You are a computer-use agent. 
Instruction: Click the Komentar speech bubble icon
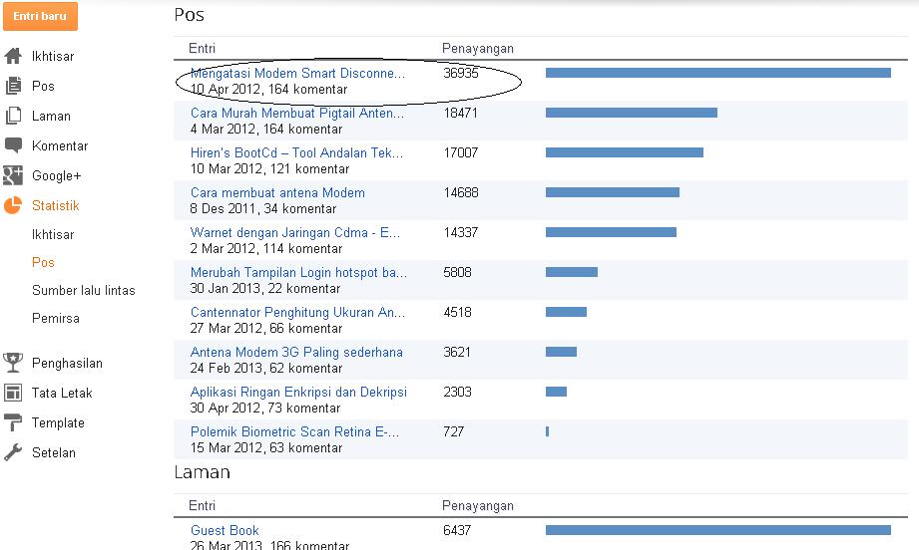(x=13, y=145)
